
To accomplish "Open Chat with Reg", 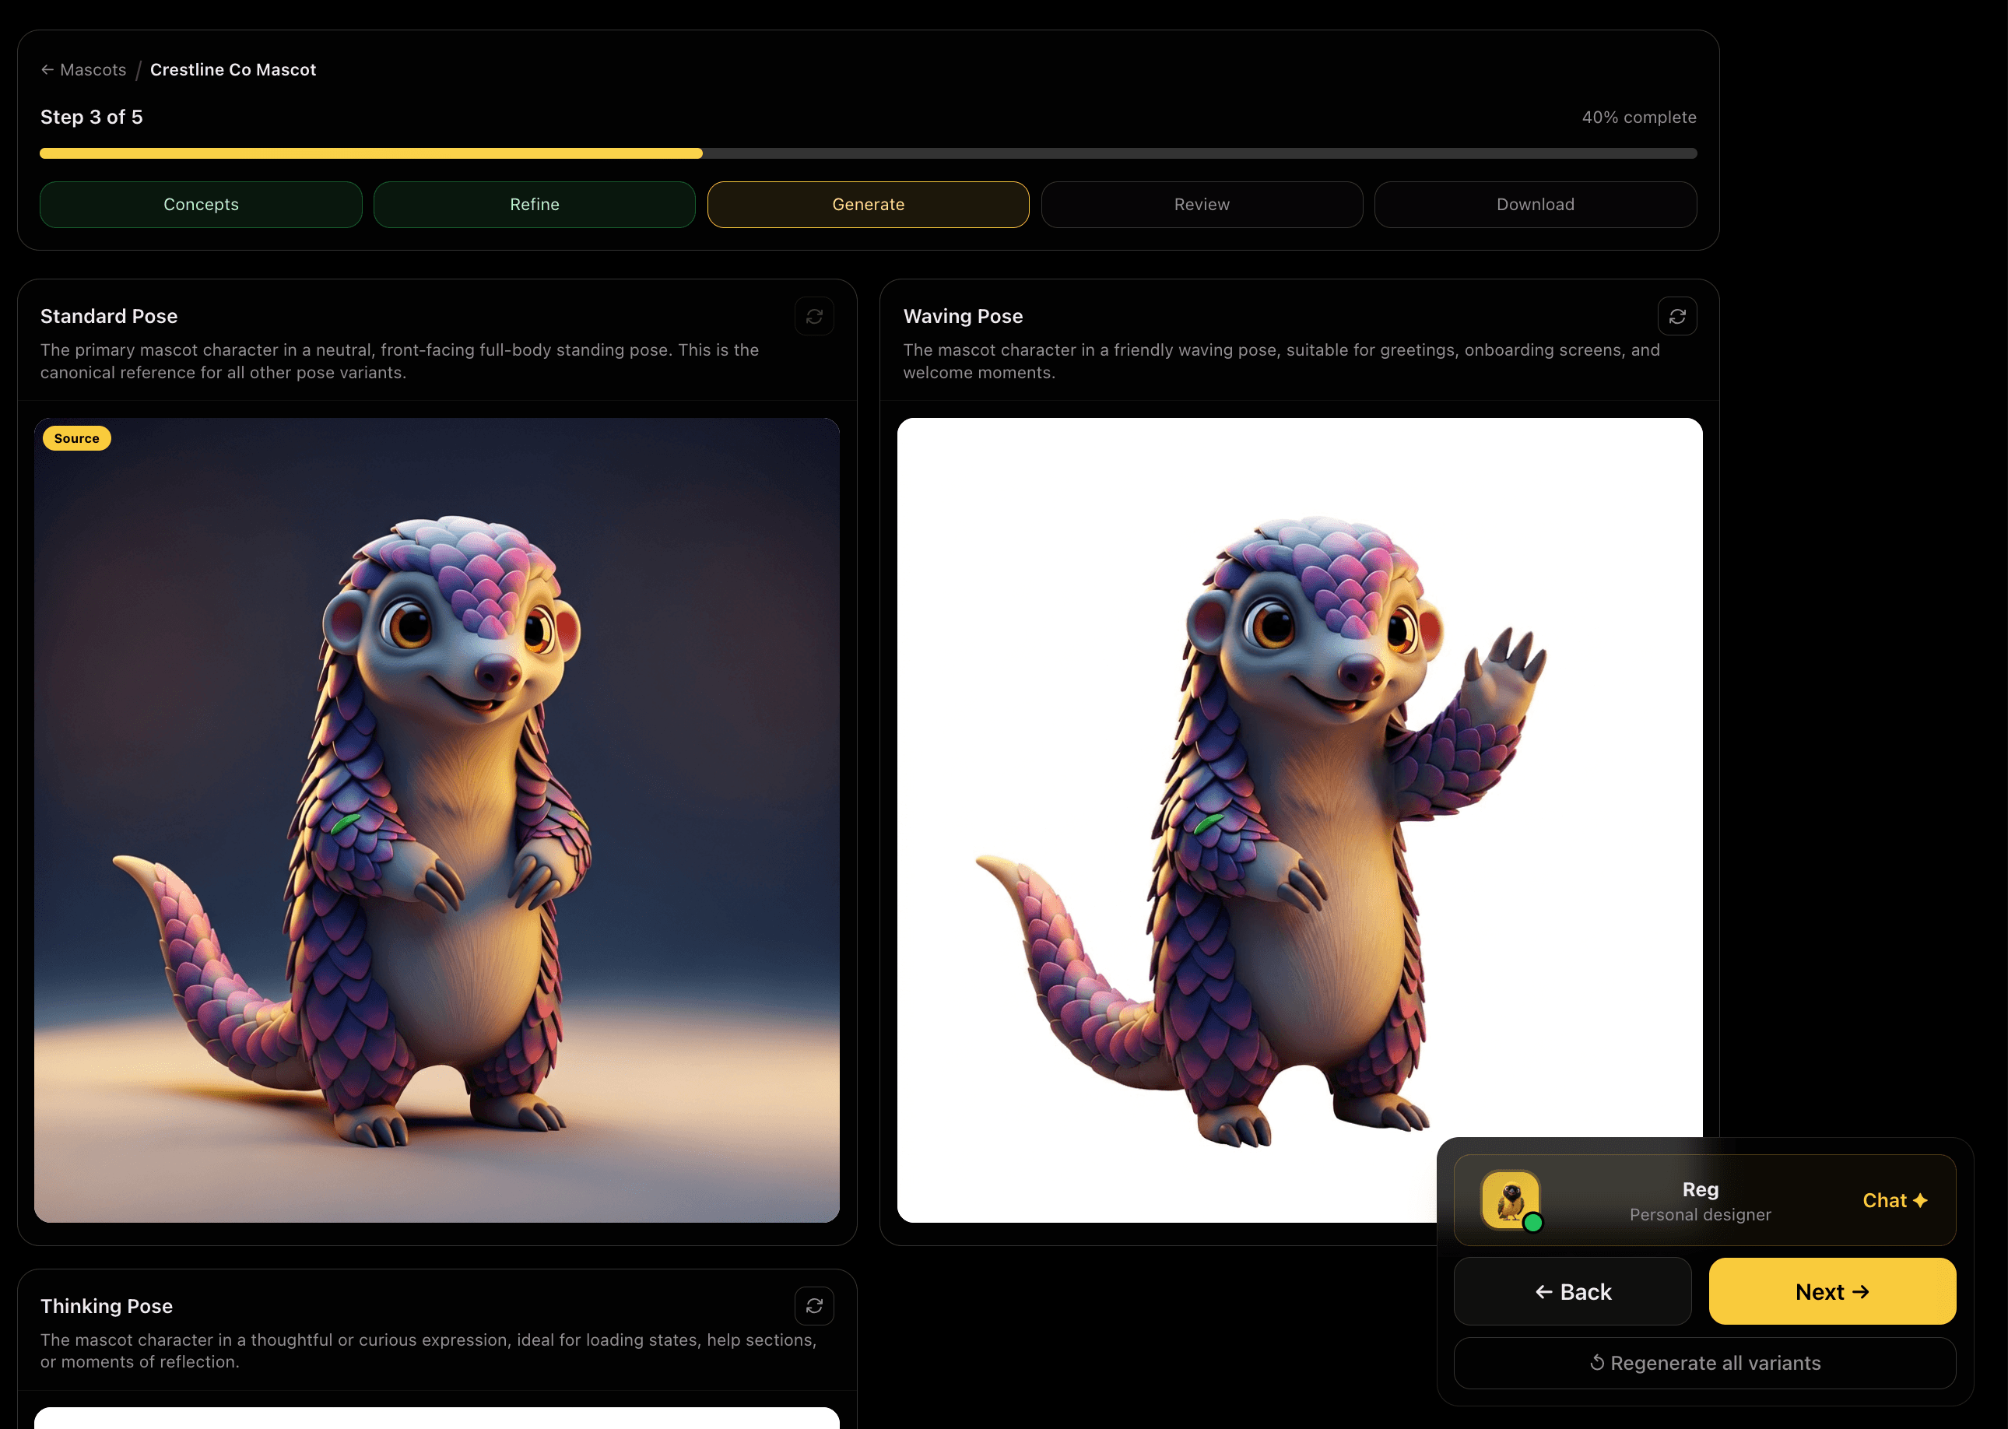I will coord(1894,1200).
